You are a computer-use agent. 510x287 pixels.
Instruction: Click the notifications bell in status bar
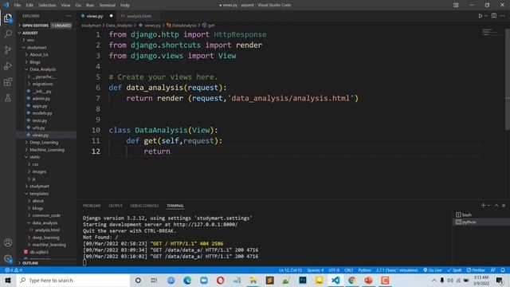[503, 270]
